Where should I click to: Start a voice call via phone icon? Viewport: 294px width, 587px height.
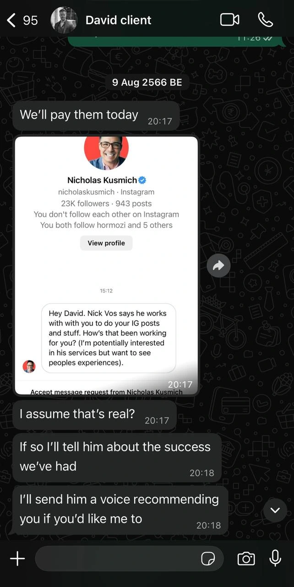coord(266,20)
